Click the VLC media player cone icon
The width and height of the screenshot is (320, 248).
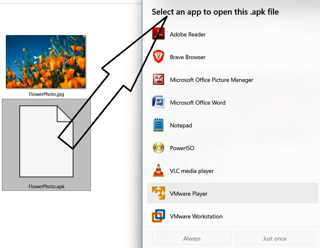click(158, 170)
